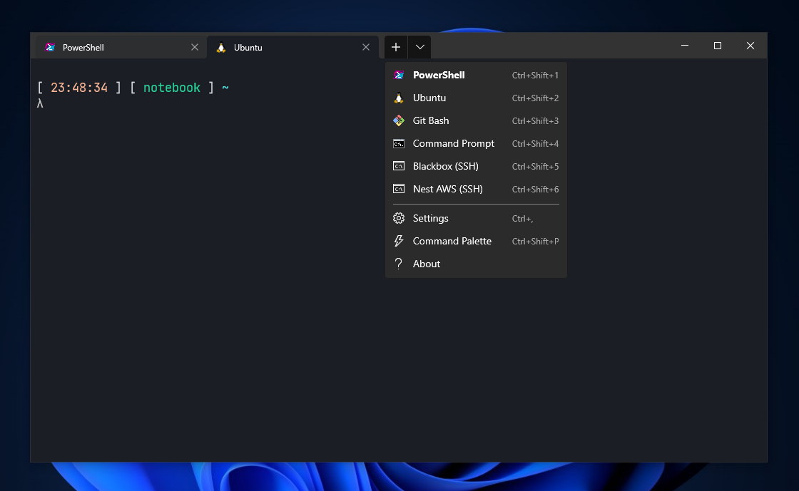Maximize the terminal window

(718, 46)
